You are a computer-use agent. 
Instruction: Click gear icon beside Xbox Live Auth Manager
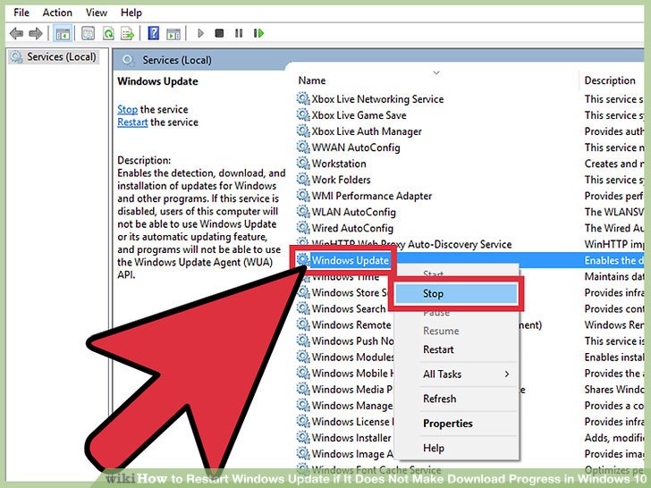point(303,131)
